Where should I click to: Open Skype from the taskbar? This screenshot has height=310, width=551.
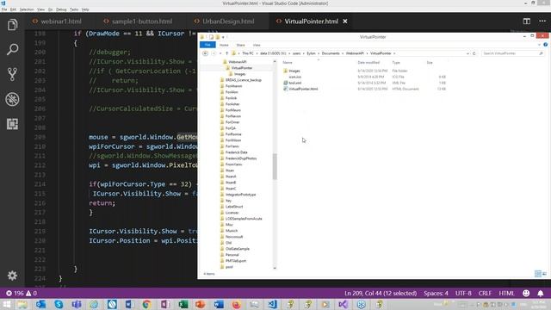(x=59, y=304)
